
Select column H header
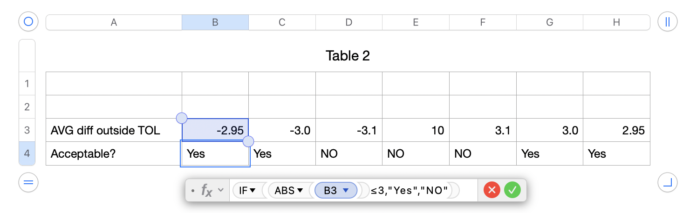(x=616, y=22)
